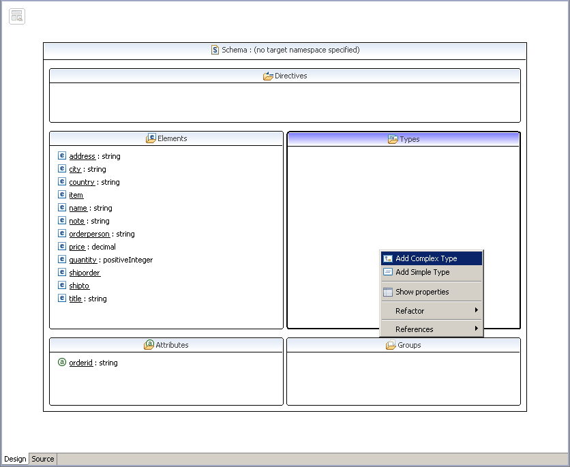Click the element icon beside shipto
The image size is (570, 467).
[x=62, y=285]
